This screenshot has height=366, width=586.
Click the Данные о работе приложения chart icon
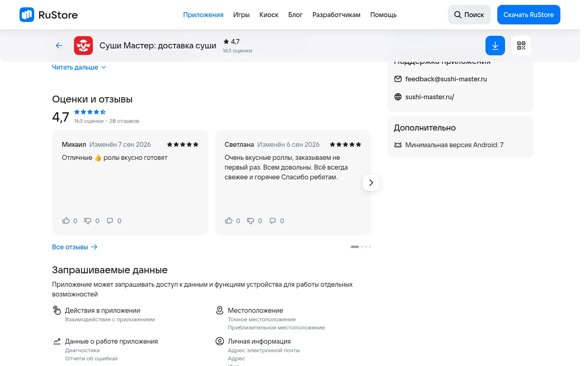[57, 341]
